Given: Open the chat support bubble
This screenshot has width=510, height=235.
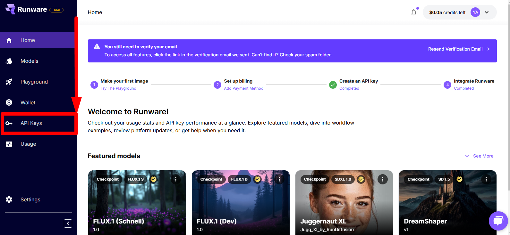Looking at the screenshot, I should [498, 221].
